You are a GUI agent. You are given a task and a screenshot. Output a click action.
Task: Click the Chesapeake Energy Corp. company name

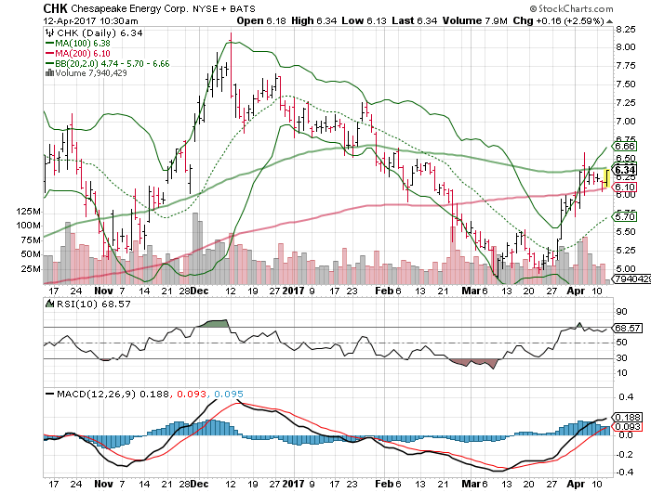click(130, 8)
